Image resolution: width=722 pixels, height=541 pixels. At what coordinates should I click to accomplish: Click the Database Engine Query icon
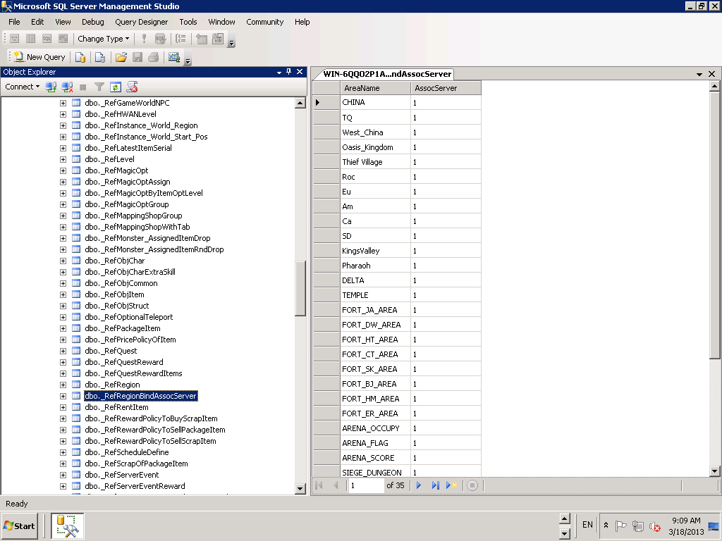tap(80, 57)
